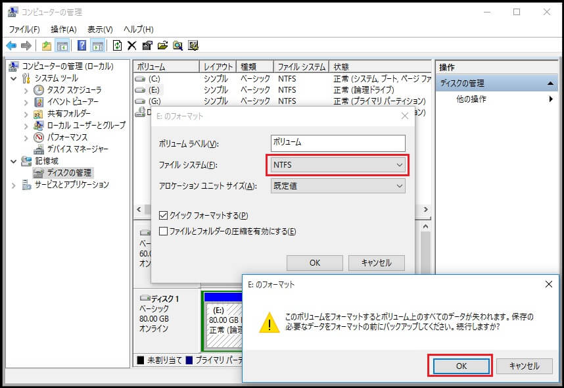Click the 種類 column header

[x=256, y=66]
